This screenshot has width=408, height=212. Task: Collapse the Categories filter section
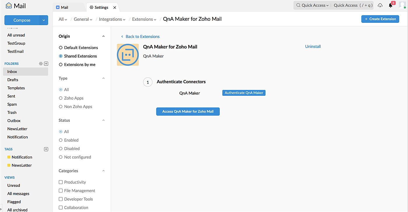click(103, 171)
